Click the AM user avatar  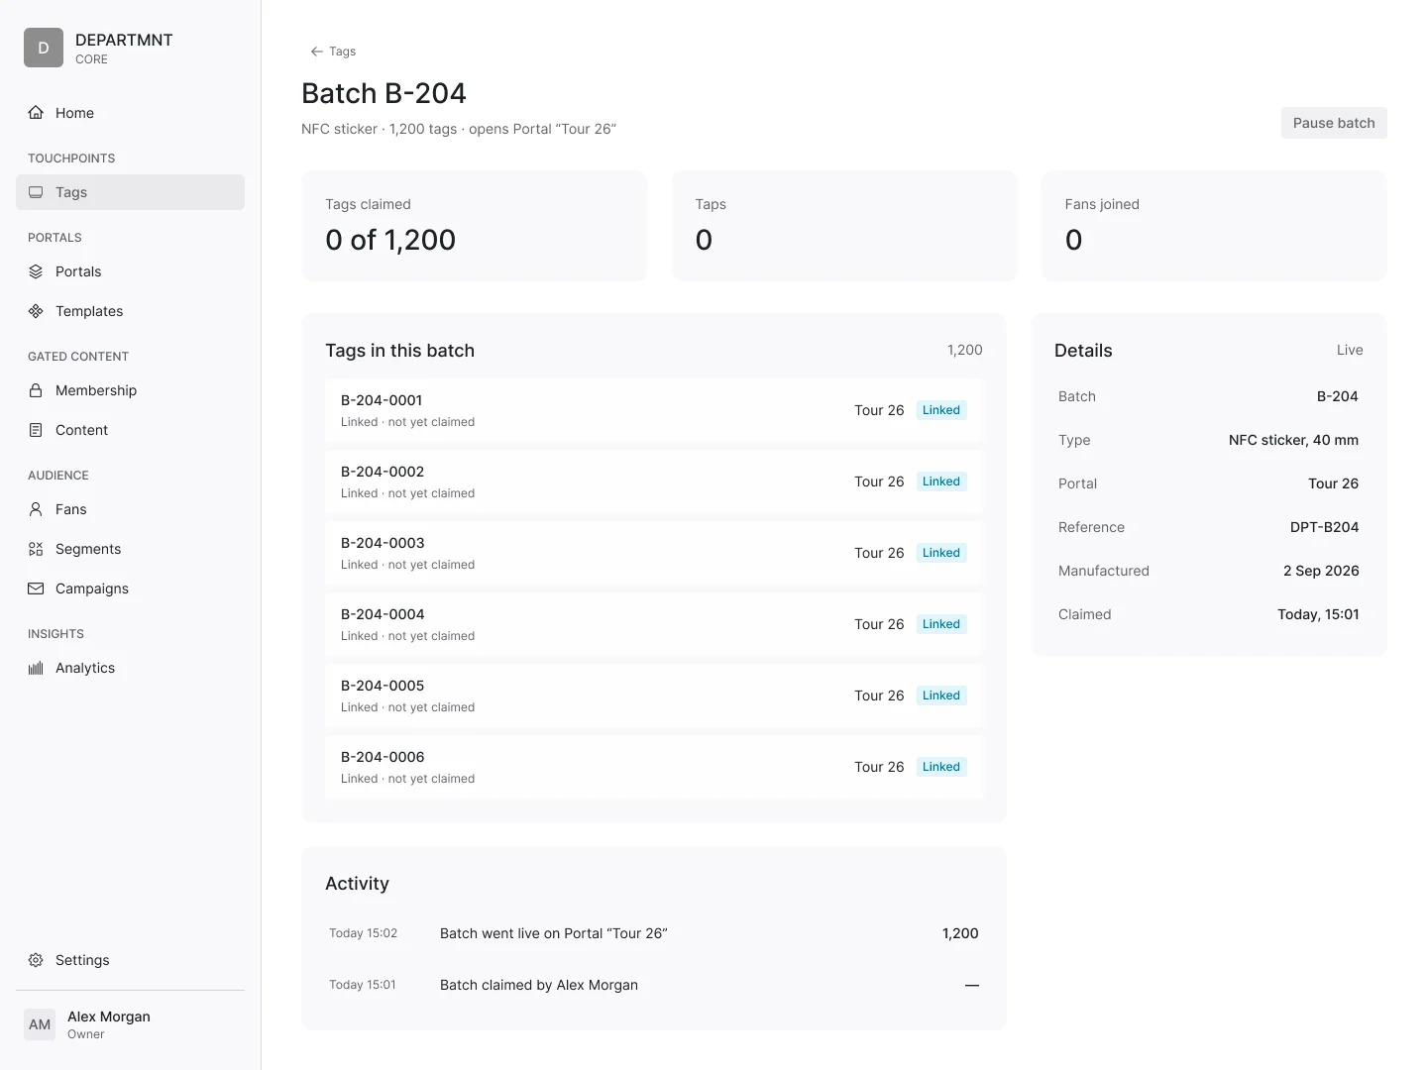(x=40, y=1024)
